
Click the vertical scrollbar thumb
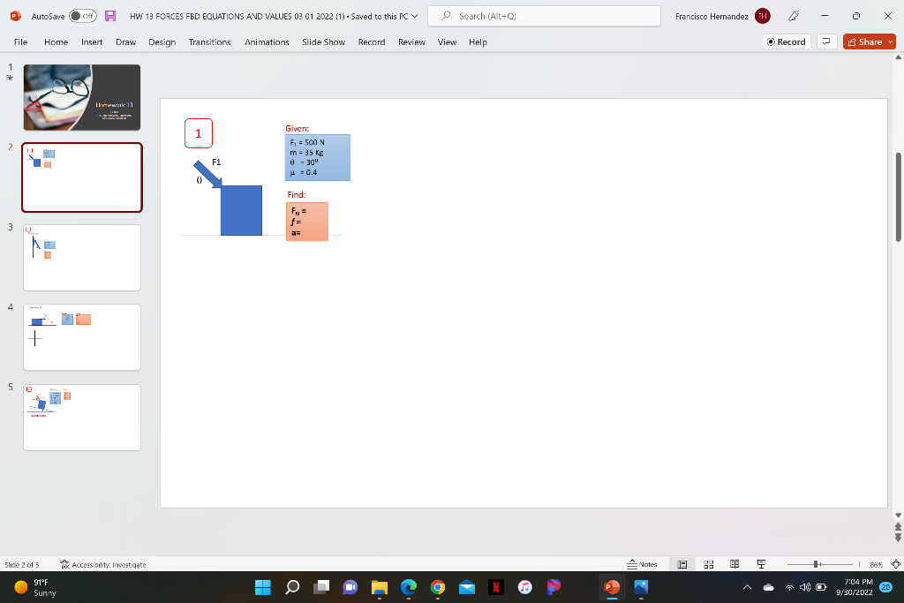898,197
